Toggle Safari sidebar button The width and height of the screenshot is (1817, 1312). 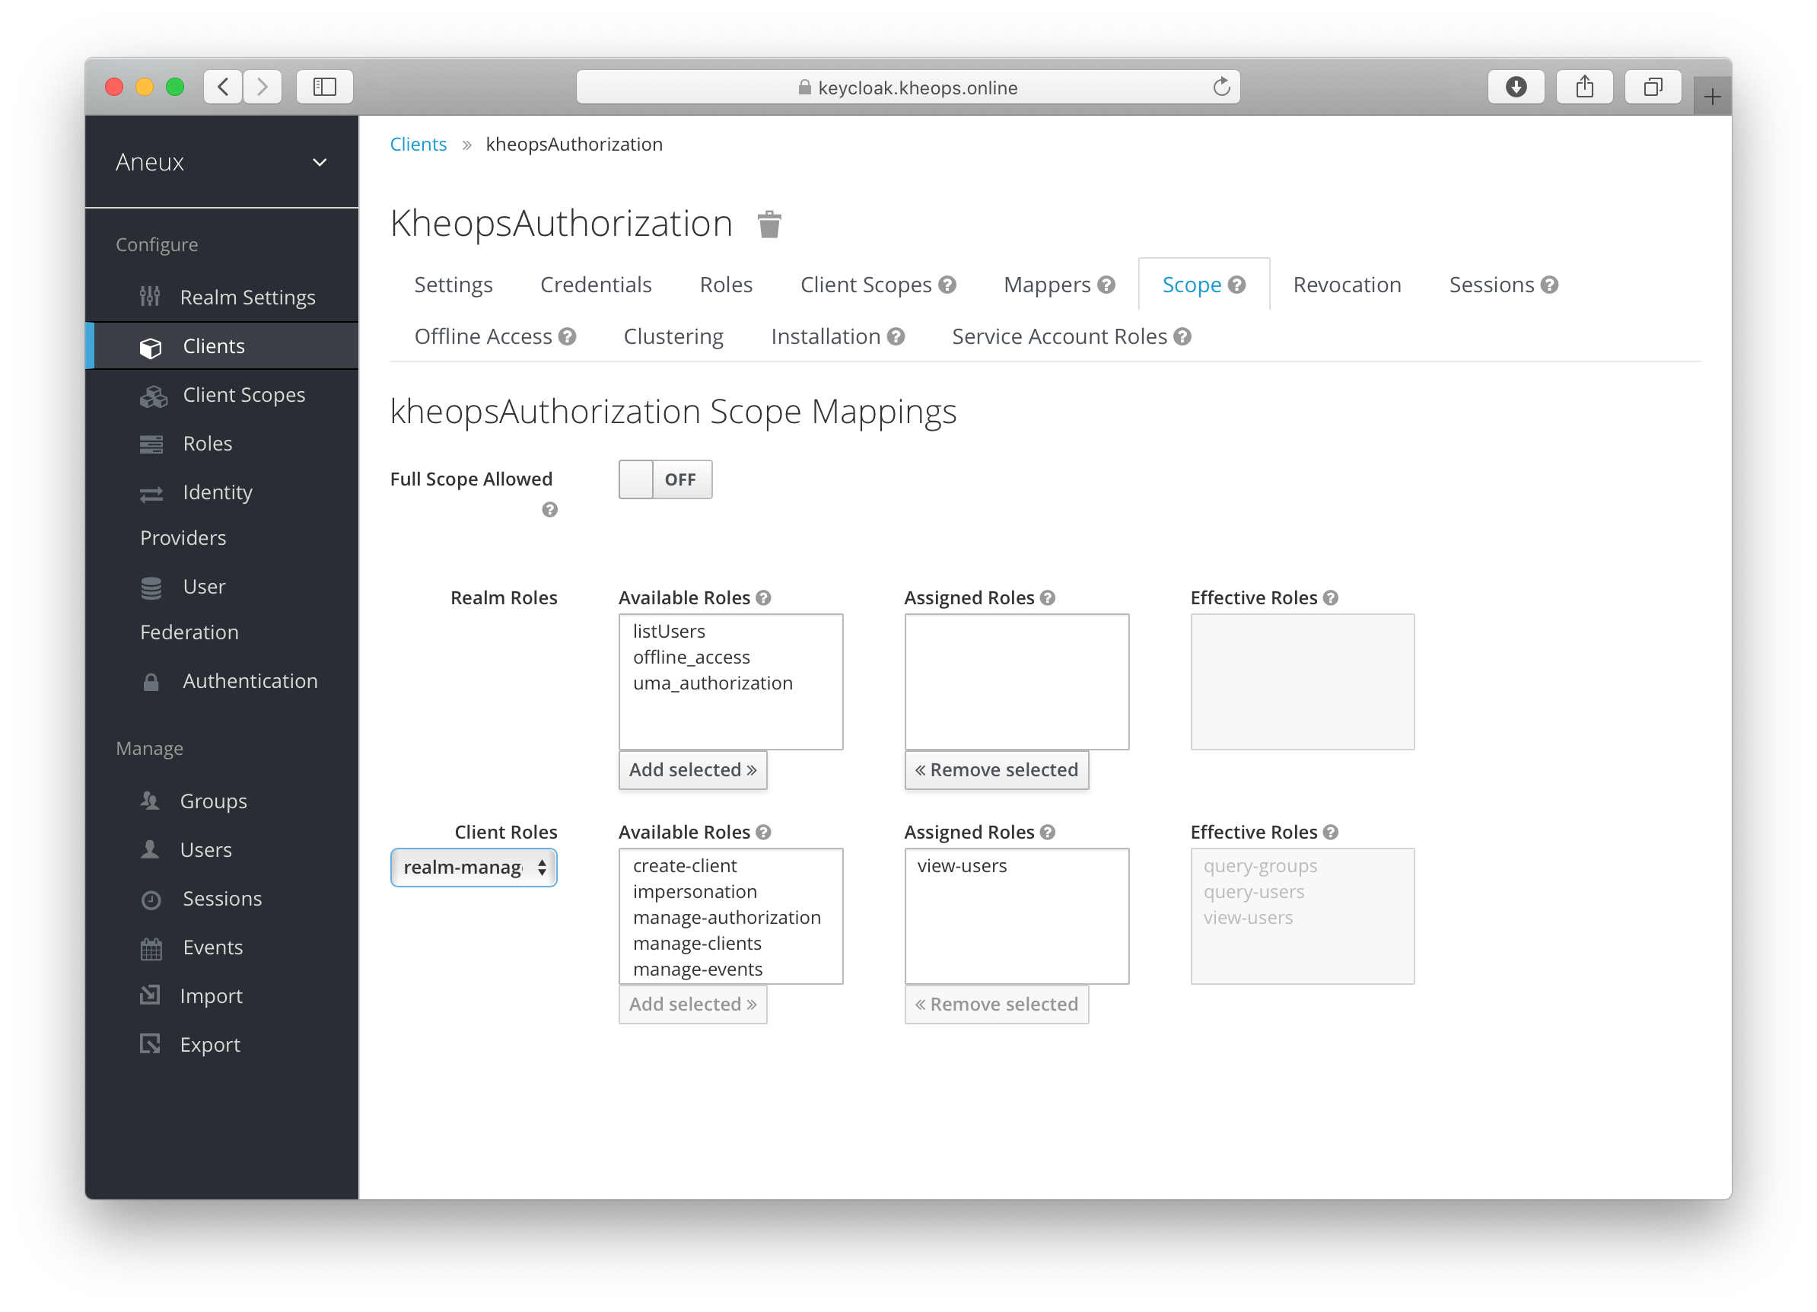click(x=324, y=87)
